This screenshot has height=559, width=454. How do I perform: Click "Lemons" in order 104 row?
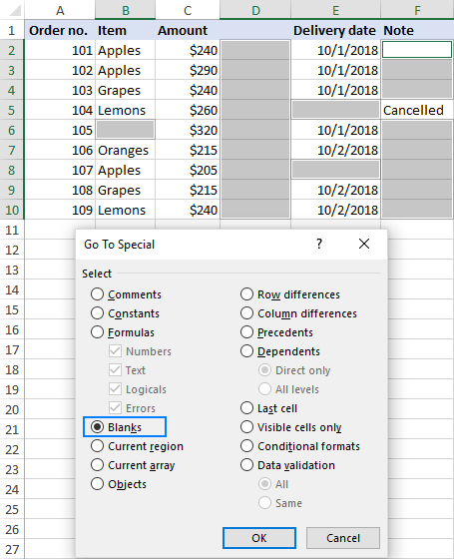[x=126, y=110]
